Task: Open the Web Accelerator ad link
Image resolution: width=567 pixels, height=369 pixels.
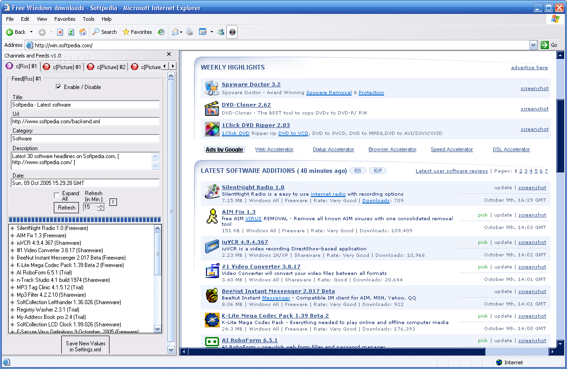Action: (x=274, y=149)
